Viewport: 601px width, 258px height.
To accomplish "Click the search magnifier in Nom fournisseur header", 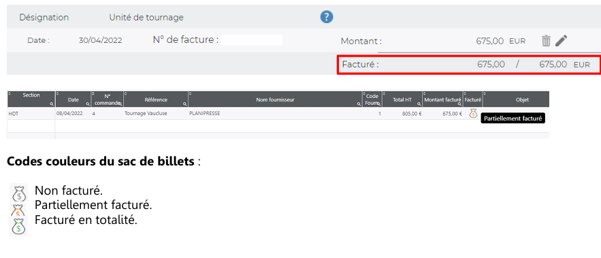I will click(359, 104).
